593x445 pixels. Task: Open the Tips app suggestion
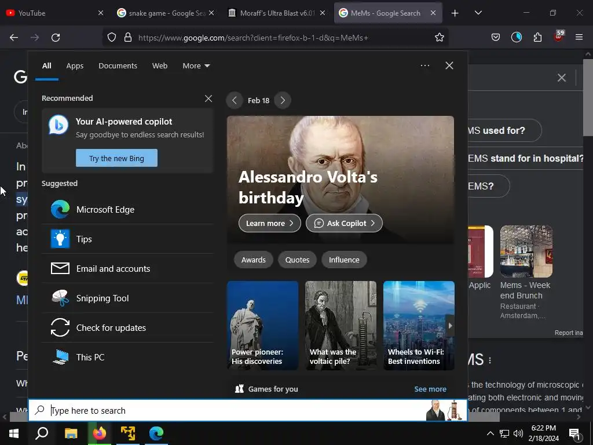coord(127,239)
